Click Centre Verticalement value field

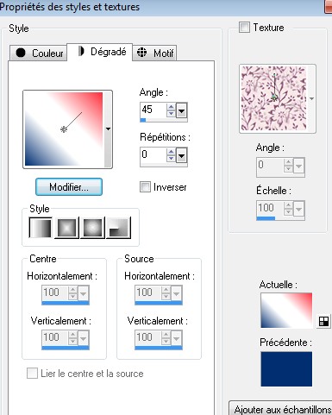coord(55,337)
